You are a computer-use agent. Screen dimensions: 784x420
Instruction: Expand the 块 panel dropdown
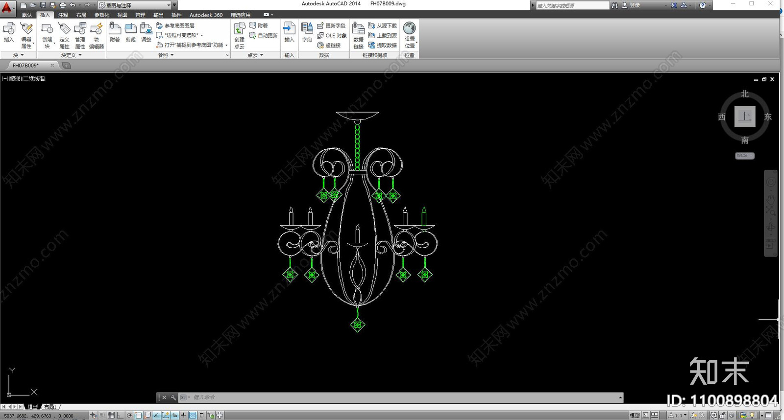coord(18,55)
